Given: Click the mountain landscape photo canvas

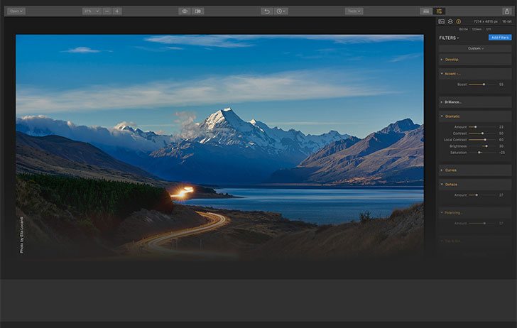Looking at the screenshot, I should click(x=219, y=147).
